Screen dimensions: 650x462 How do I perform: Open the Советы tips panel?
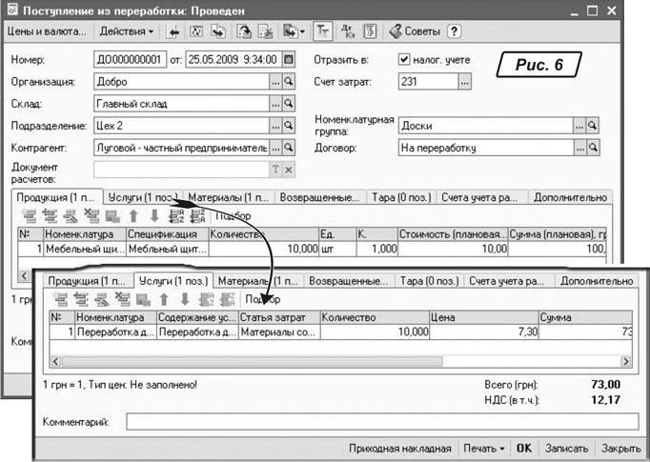pos(416,31)
